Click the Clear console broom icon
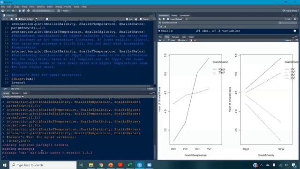The height and width of the screenshot is (169, 300). click(153, 97)
